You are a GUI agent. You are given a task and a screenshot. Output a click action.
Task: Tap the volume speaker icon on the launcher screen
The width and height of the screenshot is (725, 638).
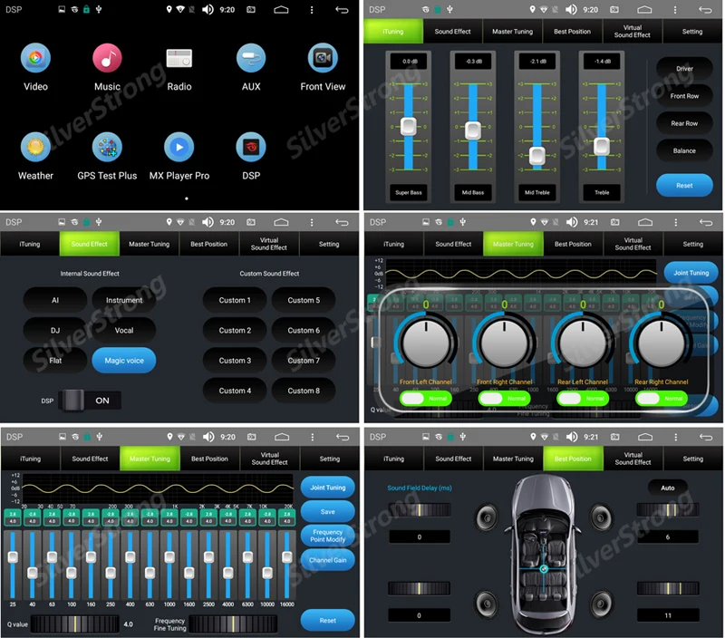pyautogui.click(x=208, y=10)
